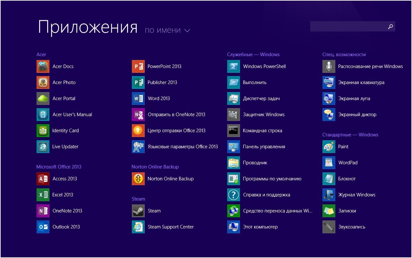
Task: Click the Word 2013 icon
Action: click(138, 99)
